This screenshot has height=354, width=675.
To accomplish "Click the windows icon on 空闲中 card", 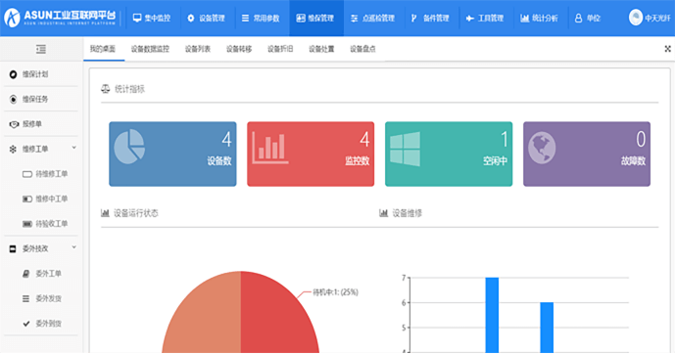I will pos(405,149).
